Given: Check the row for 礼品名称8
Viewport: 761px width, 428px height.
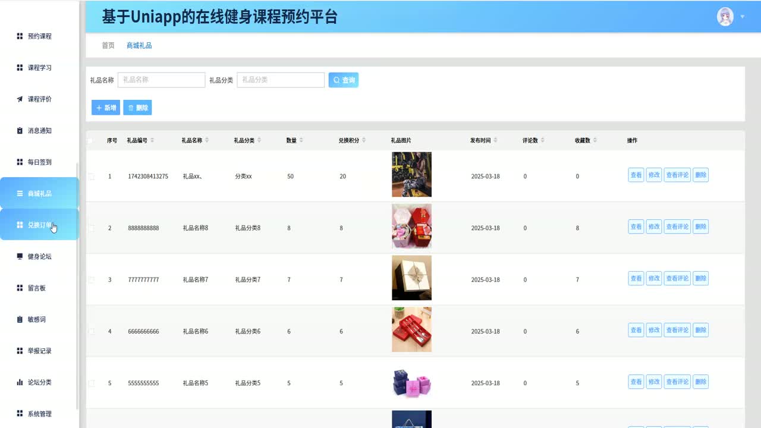Looking at the screenshot, I should (91, 228).
